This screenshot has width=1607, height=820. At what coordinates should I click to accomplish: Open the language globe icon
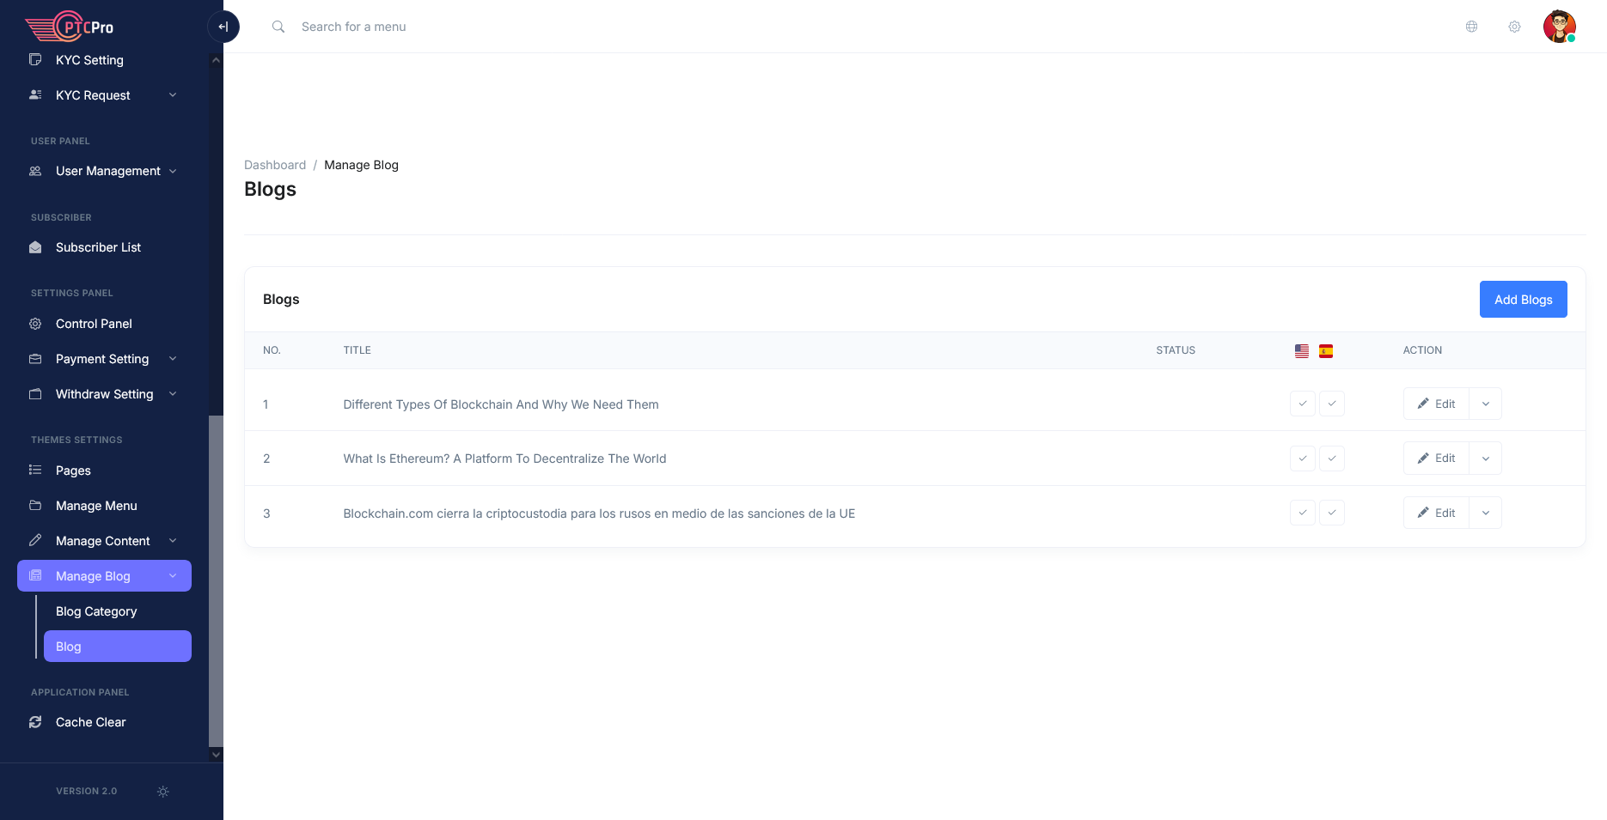(x=1471, y=27)
